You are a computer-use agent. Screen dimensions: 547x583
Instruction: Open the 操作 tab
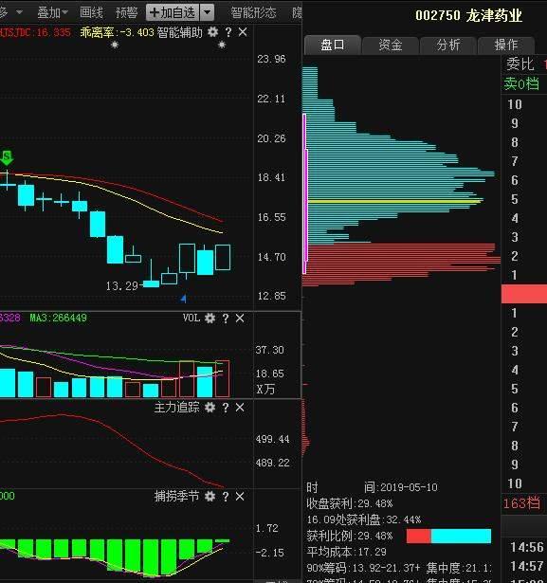[506, 46]
